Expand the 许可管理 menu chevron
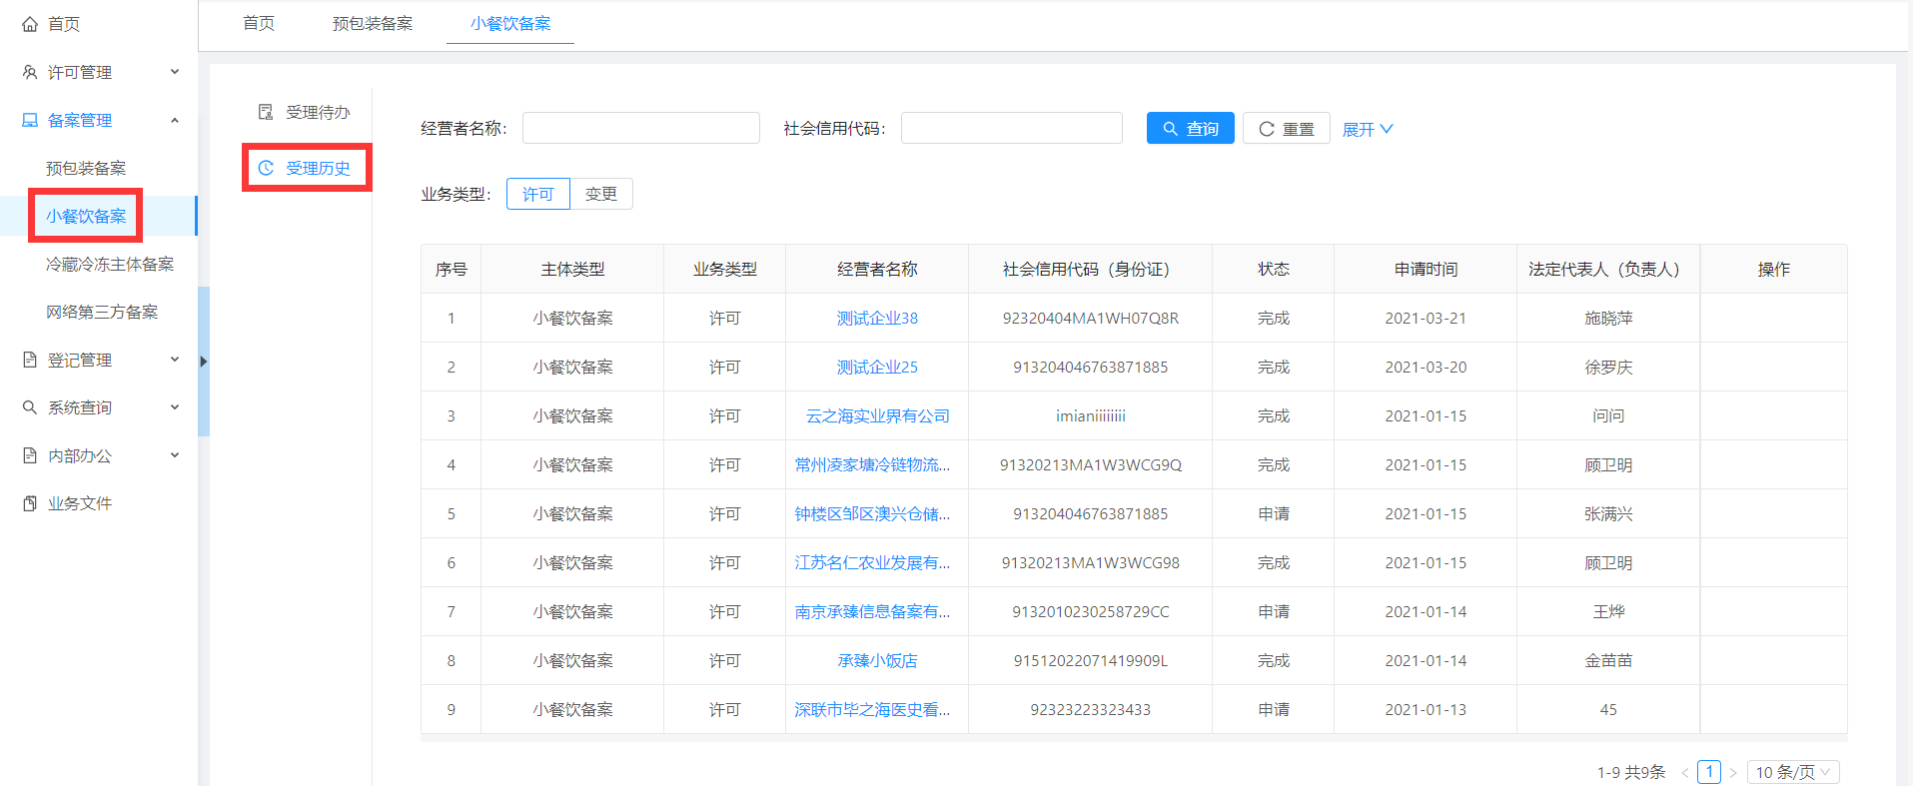 point(175,72)
